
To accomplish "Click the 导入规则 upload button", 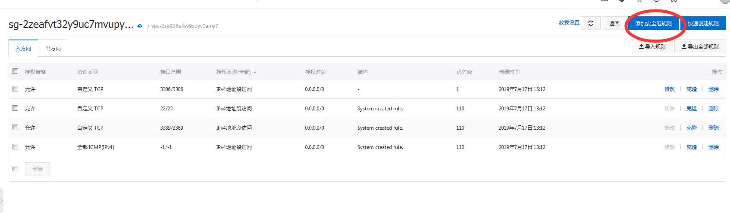I will (652, 46).
